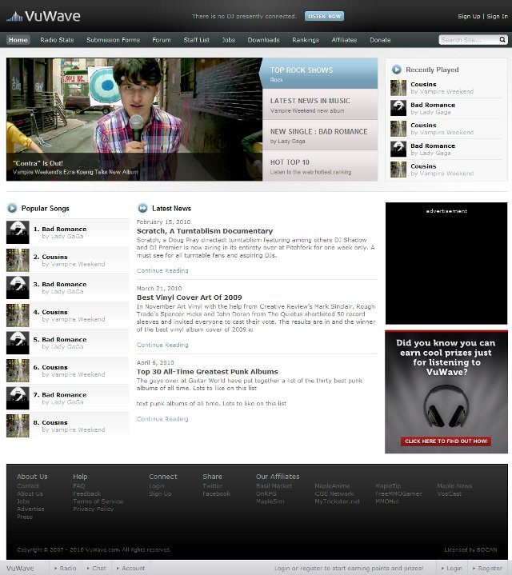The width and height of the screenshot is (512, 575).
Task: Click album thumbnail for first recently played Bad Romance
Action: pyautogui.click(x=398, y=108)
